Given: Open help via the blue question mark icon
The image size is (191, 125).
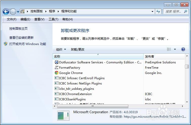Looking at the screenshot, I should tap(183, 49).
